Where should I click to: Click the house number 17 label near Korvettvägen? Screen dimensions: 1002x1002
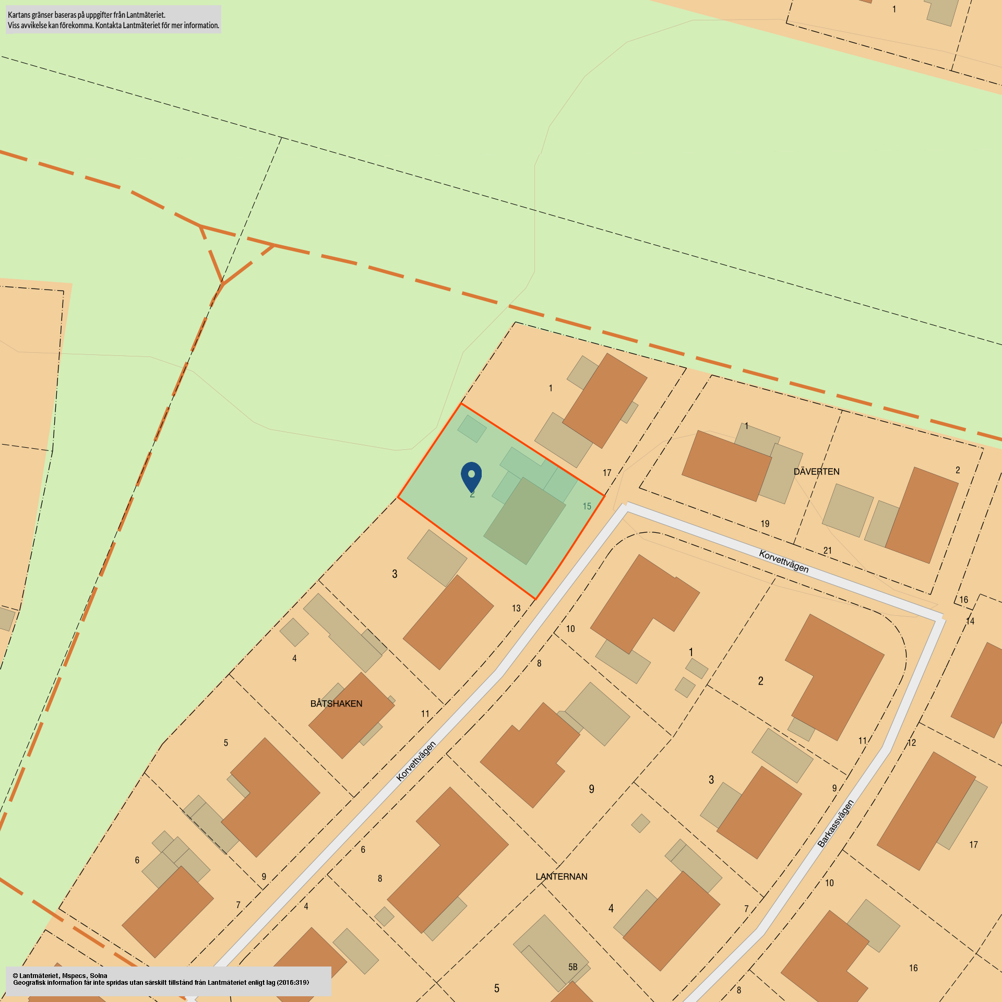coord(606,473)
